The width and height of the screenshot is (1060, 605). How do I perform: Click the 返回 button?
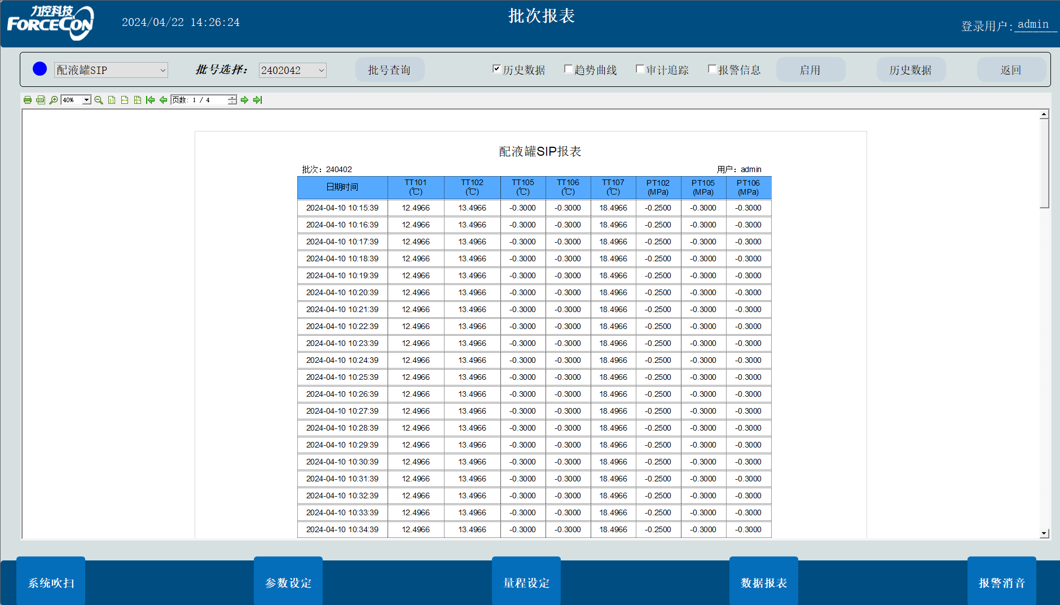[1010, 70]
